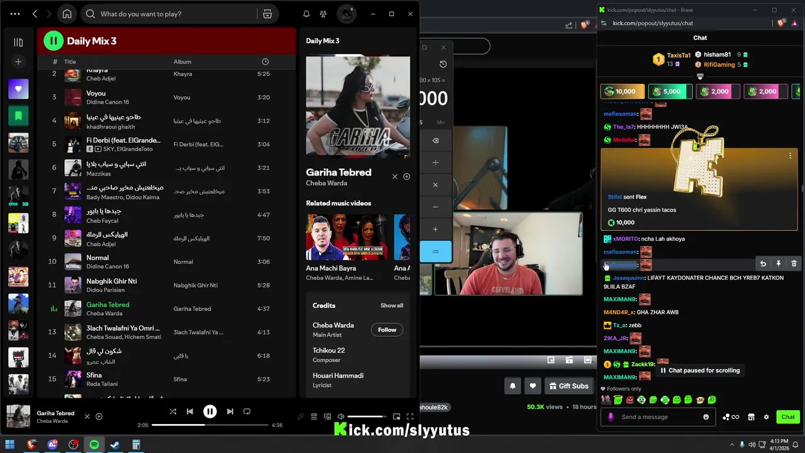Play track Voyou by Didine Canon 16

167,98
